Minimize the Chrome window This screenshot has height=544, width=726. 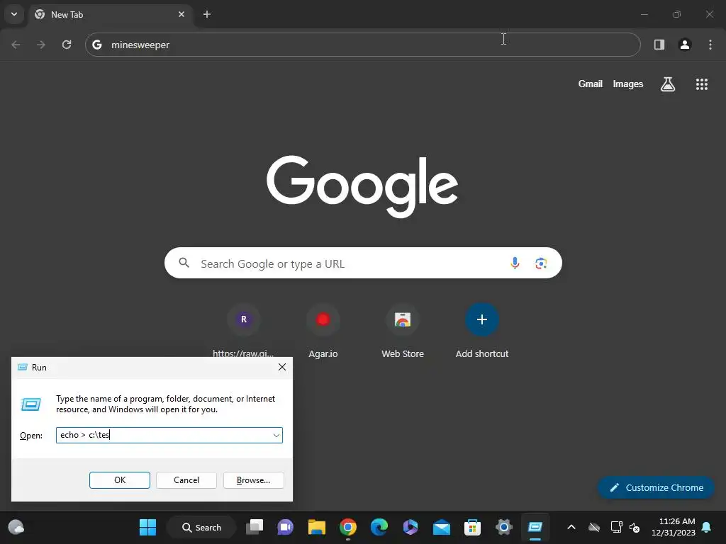644,14
